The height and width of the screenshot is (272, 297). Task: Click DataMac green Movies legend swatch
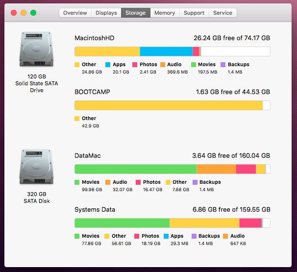77,182
